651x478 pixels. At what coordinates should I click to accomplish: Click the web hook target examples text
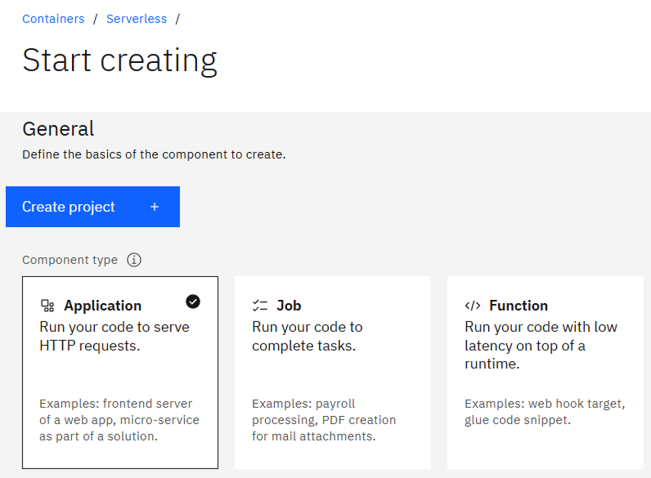pos(544,412)
